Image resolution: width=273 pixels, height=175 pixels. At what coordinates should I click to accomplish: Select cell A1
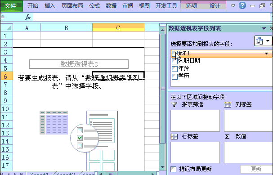(27, 36)
